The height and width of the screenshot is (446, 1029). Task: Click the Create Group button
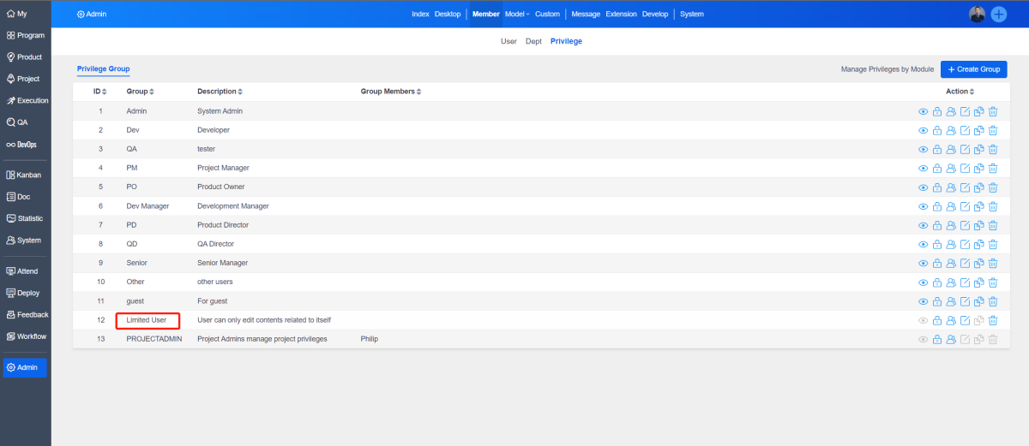973,69
